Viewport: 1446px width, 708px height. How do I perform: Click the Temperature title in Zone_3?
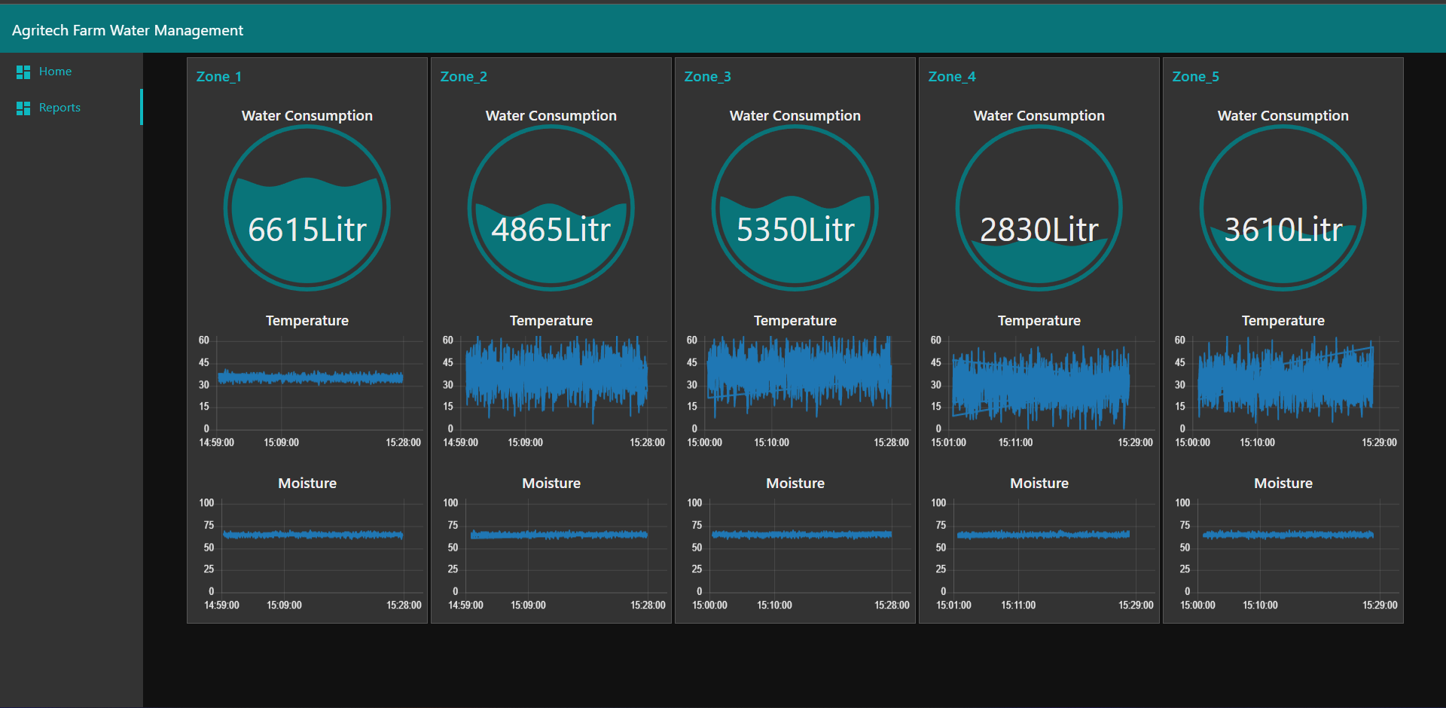pos(795,321)
